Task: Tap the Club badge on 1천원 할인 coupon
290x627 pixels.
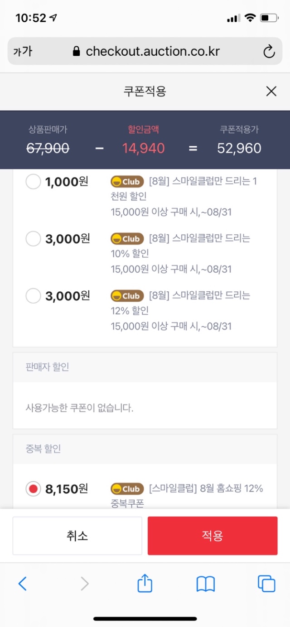Action: pos(127,182)
